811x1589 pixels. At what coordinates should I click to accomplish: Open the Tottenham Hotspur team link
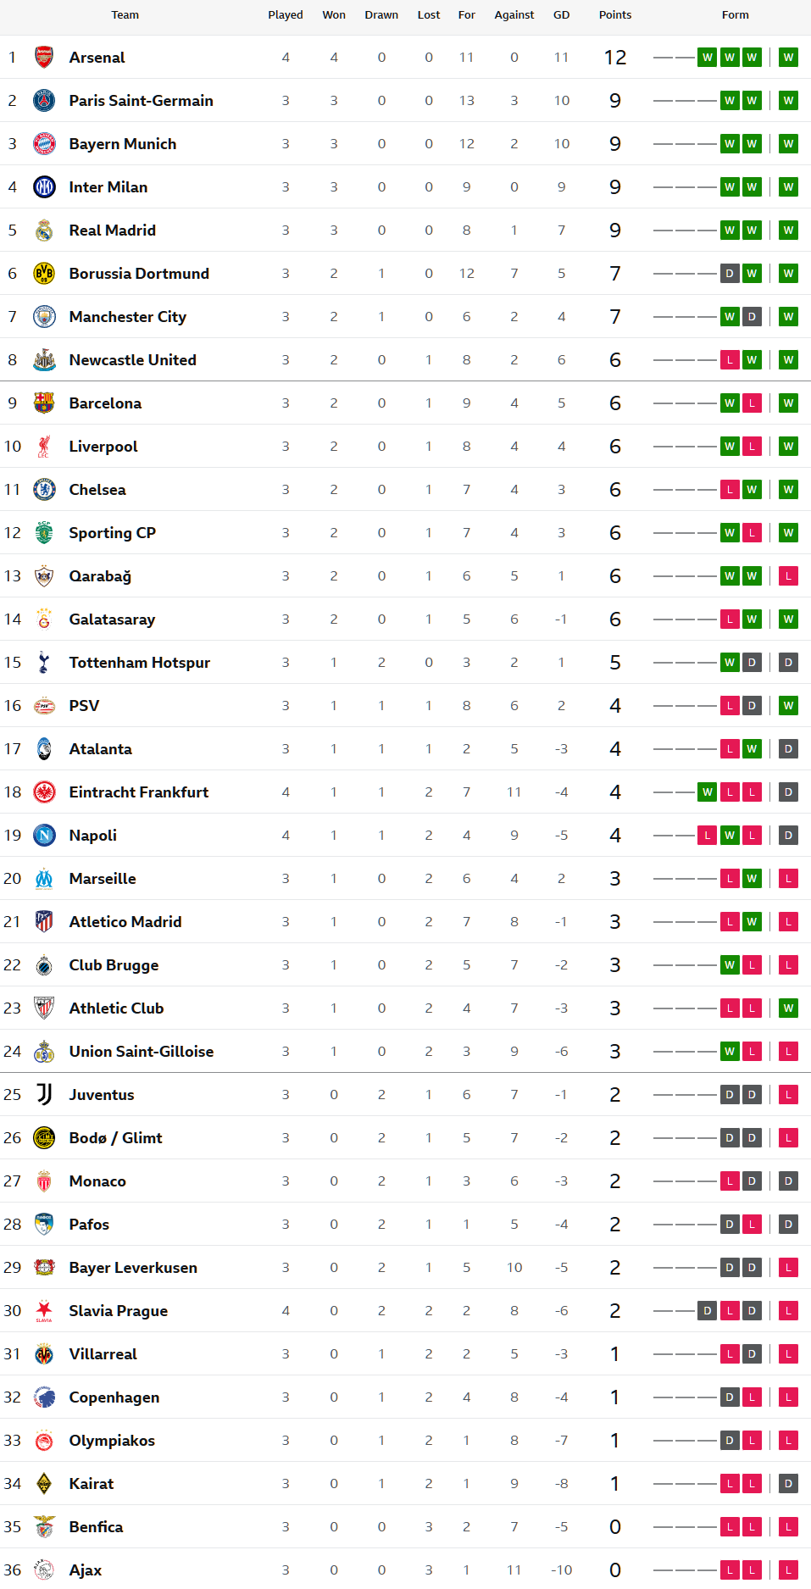[139, 663]
